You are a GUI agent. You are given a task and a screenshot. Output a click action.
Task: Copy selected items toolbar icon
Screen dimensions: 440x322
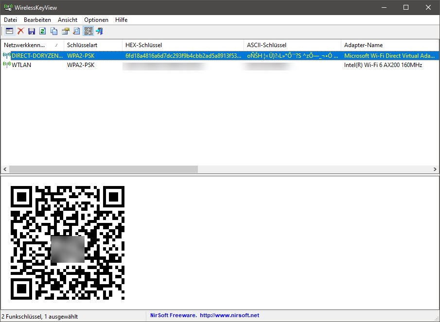pos(54,31)
